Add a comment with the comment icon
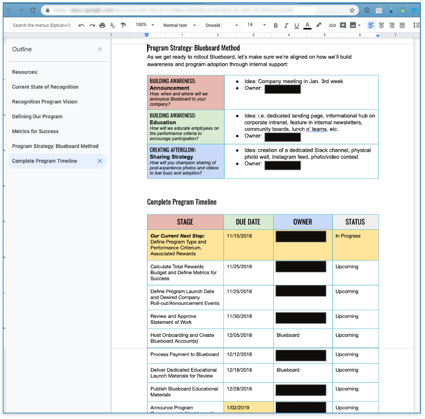The height and width of the screenshot is (419, 425). [x=343, y=25]
